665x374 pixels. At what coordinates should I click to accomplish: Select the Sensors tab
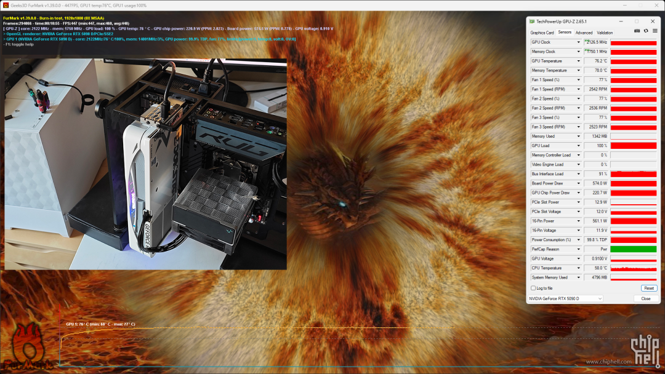(565, 32)
